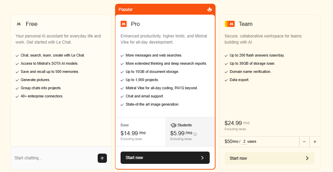Click checkmark beside Domain name verification
The width and height of the screenshot is (333, 172).
[x=226, y=72]
